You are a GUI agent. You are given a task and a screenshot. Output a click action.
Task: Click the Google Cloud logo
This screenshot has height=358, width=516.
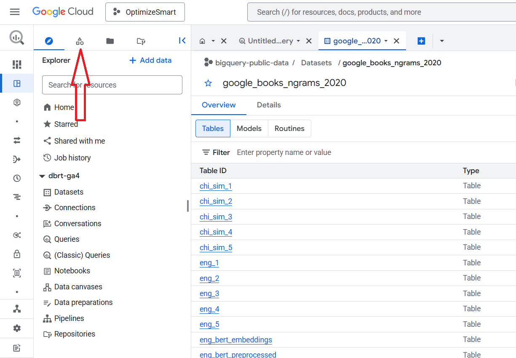pyautogui.click(x=63, y=12)
